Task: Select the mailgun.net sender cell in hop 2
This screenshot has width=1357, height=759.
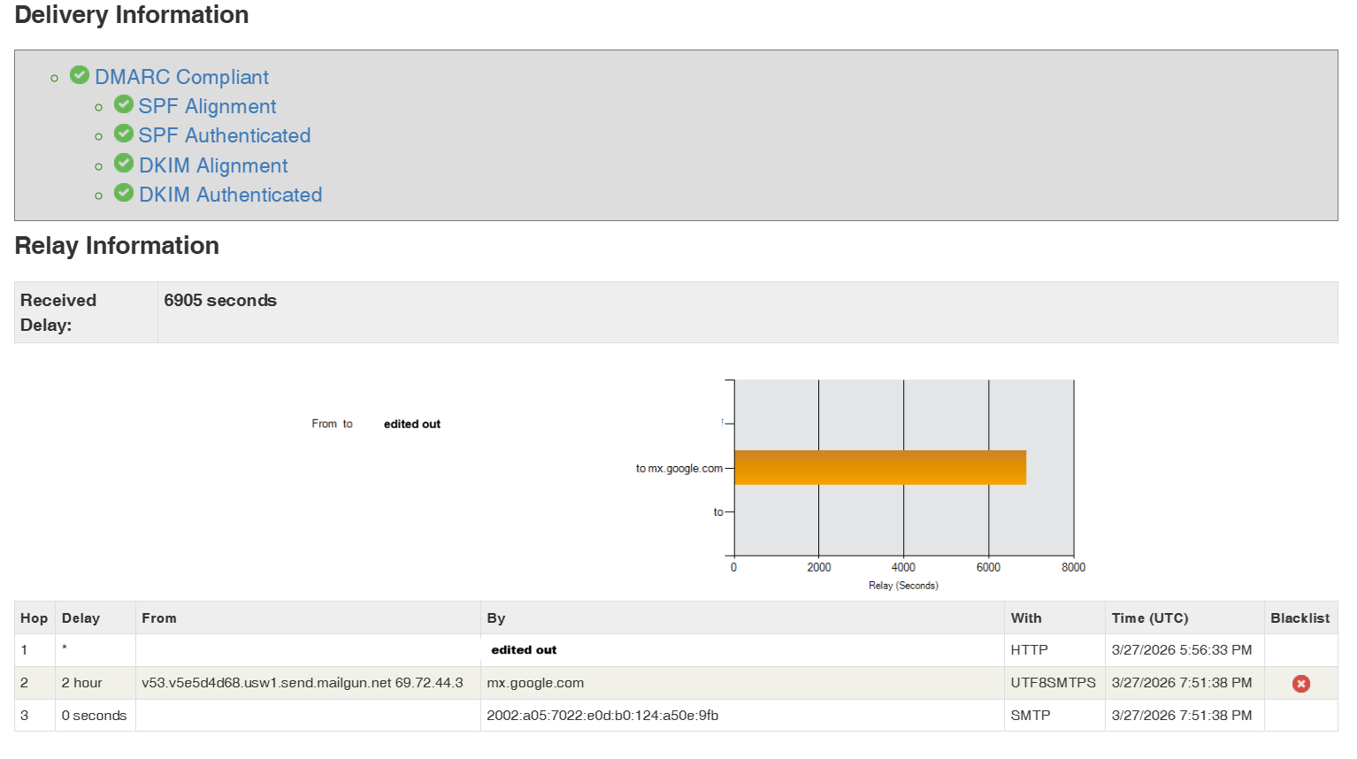Action: [x=302, y=683]
